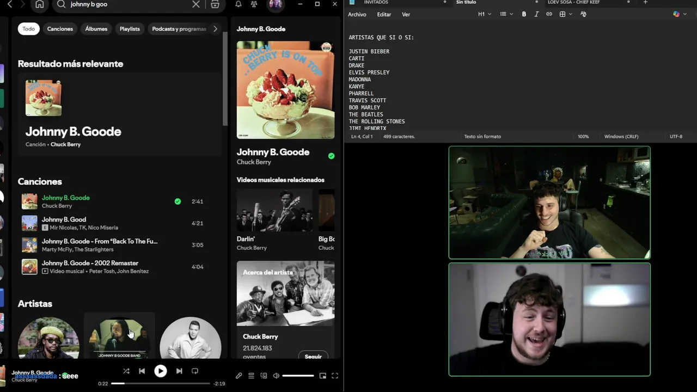Open the miniplayer icon
This screenshot has height=392, width=697.
(322, 376)
